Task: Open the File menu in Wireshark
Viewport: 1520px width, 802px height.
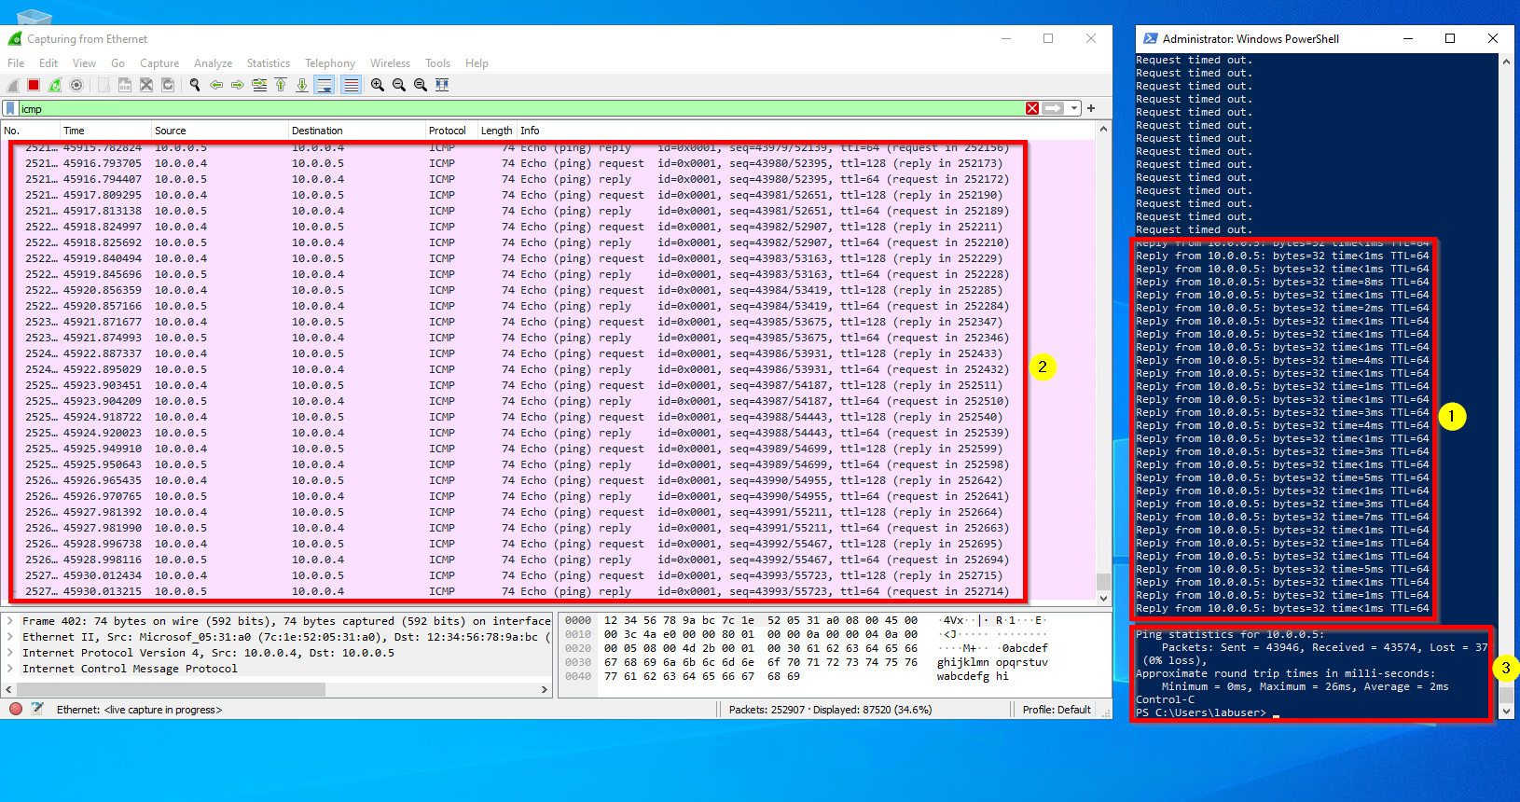Action: coord(16,63)
